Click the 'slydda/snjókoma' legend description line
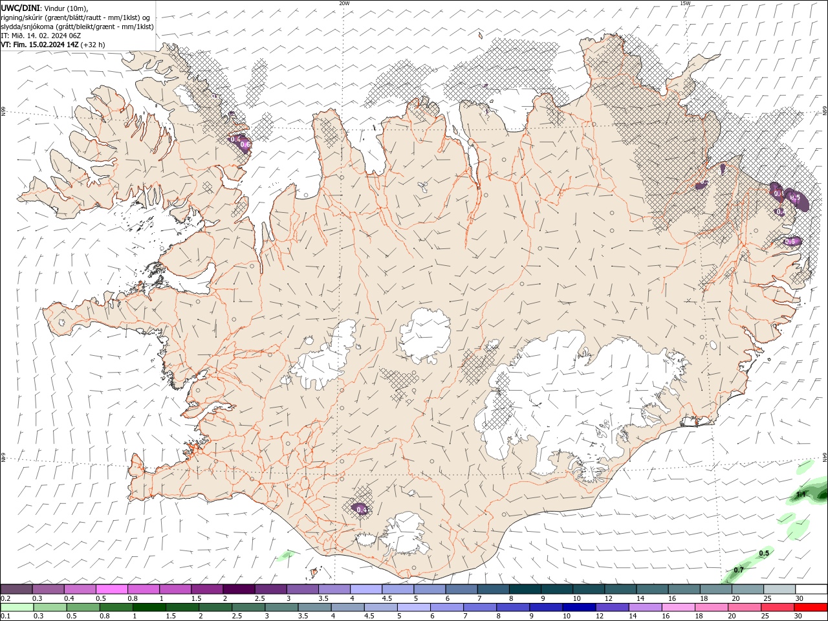 (x=77, y=27)
